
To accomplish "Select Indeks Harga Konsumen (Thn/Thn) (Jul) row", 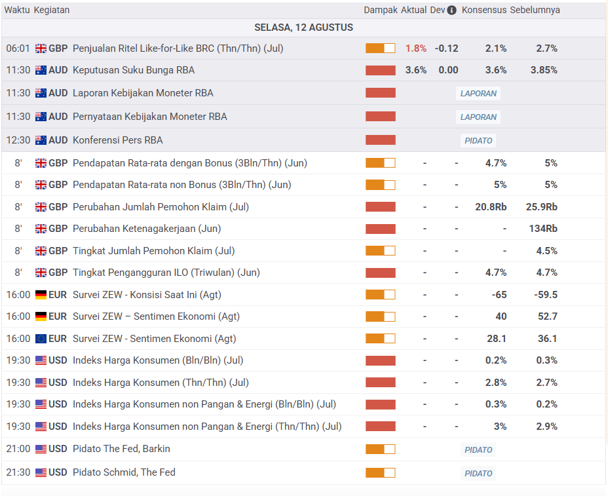I will 161,383.
